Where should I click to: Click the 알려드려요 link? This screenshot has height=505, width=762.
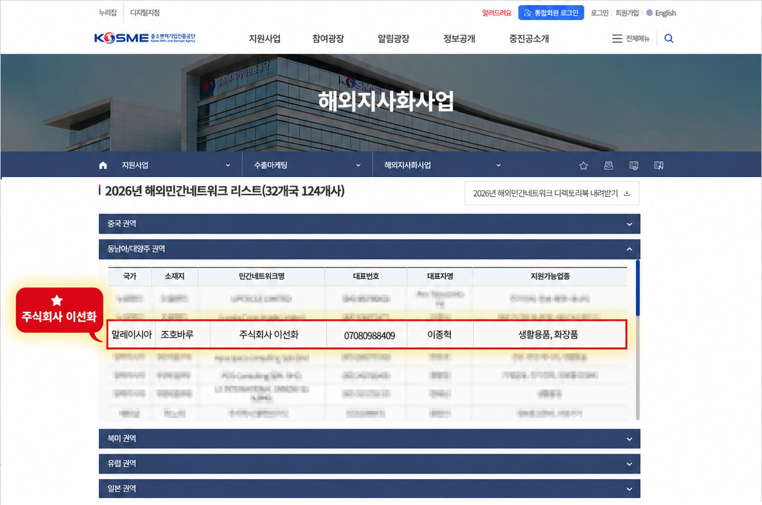pyautogui.click(x=497, y=13)
